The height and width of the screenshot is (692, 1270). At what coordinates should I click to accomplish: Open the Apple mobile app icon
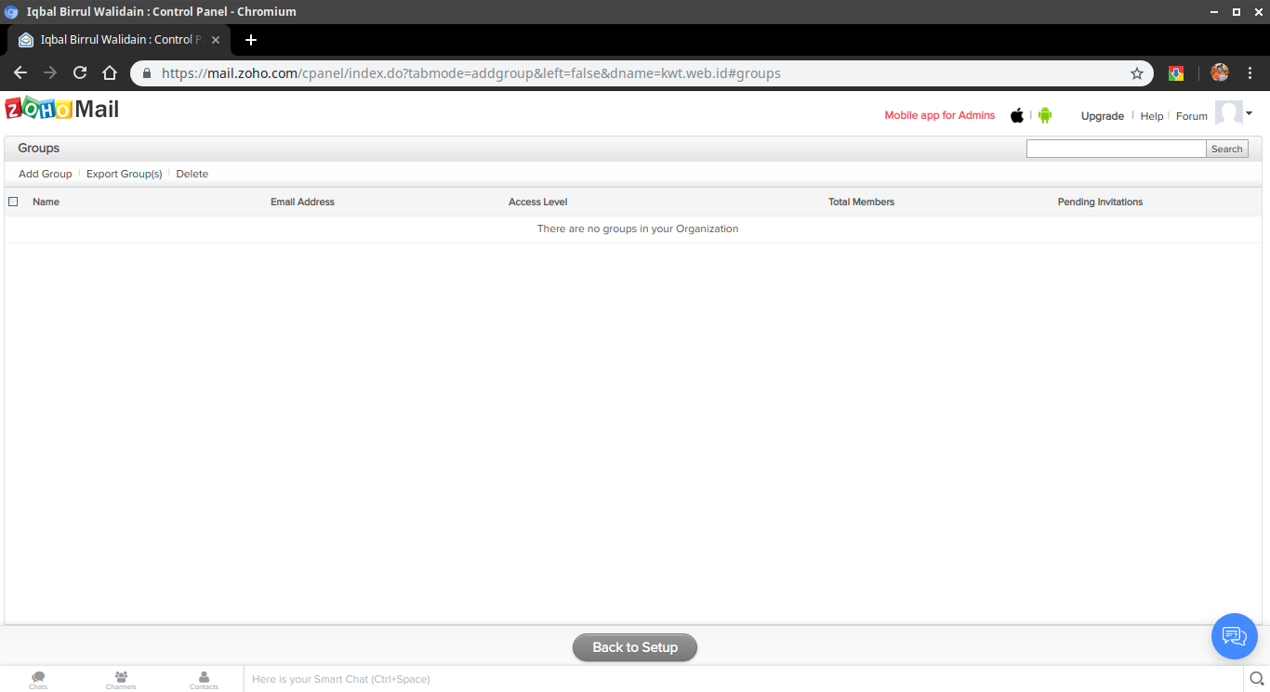(1016, 115)
